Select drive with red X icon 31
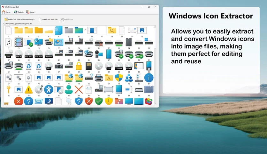 pyautogui.click(x=99, y=43)
